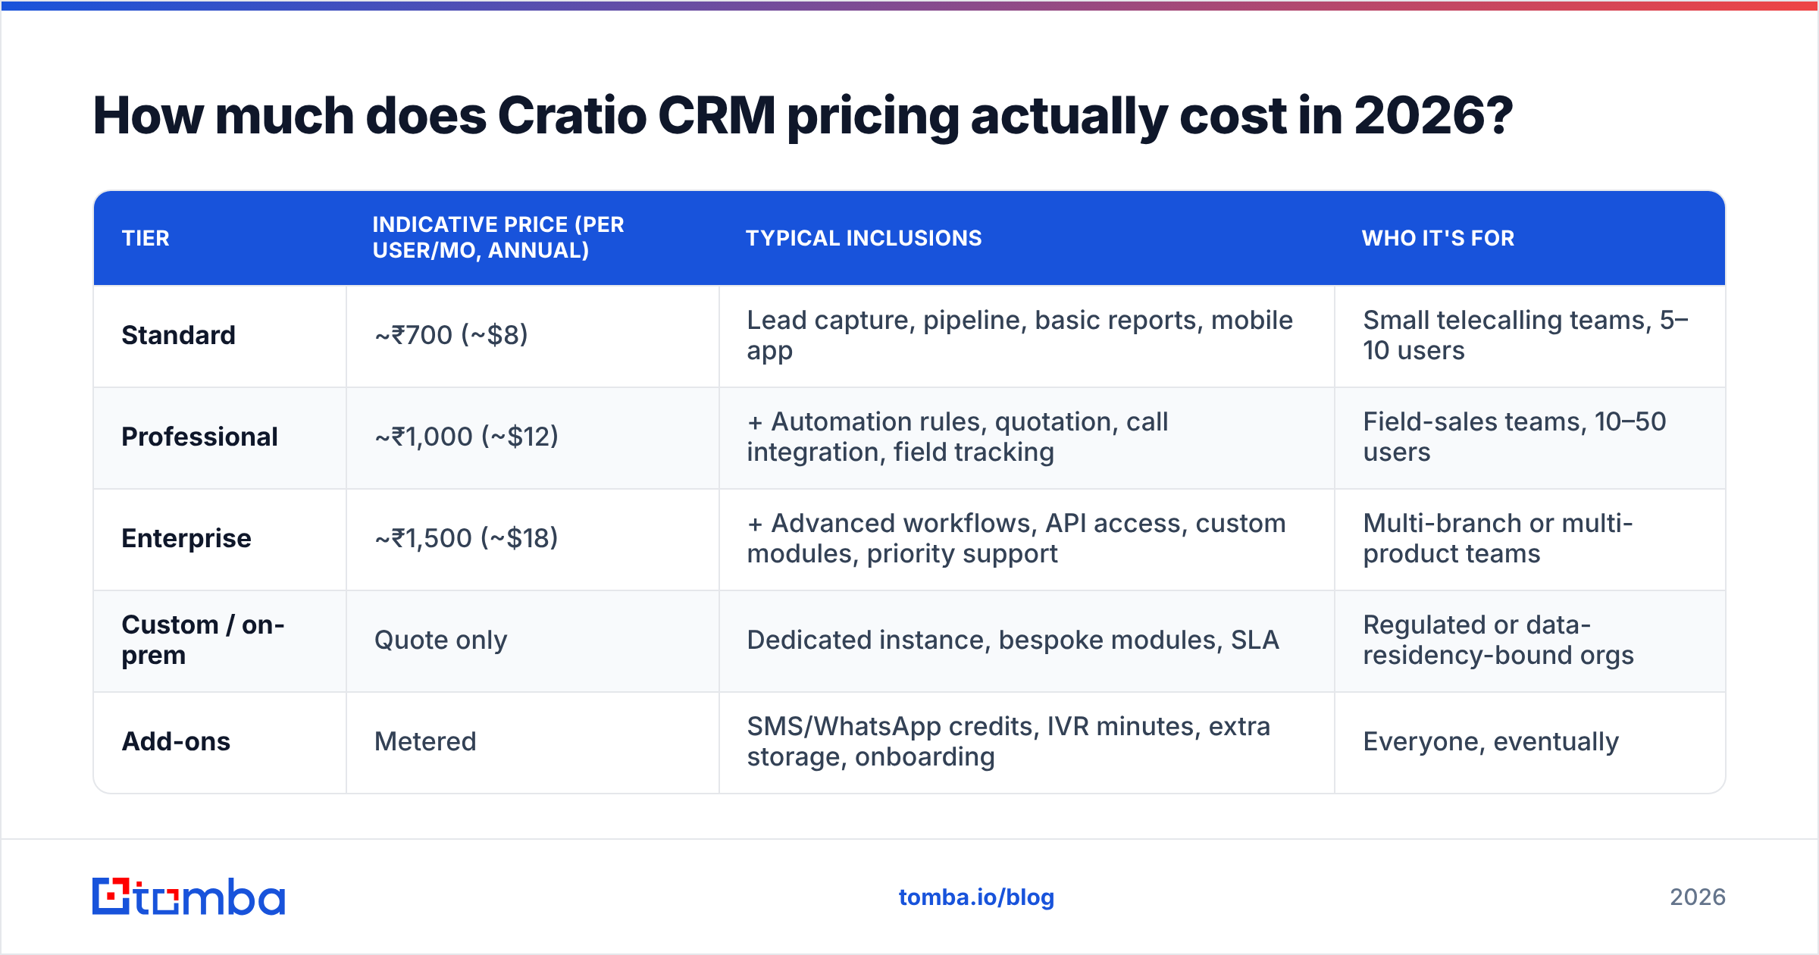Image resolution: width=1819 pixels, height=955 pixels.
Task: Click 'Small telecalling teams, 5–10 users'
Action: tap(1526, 335)
